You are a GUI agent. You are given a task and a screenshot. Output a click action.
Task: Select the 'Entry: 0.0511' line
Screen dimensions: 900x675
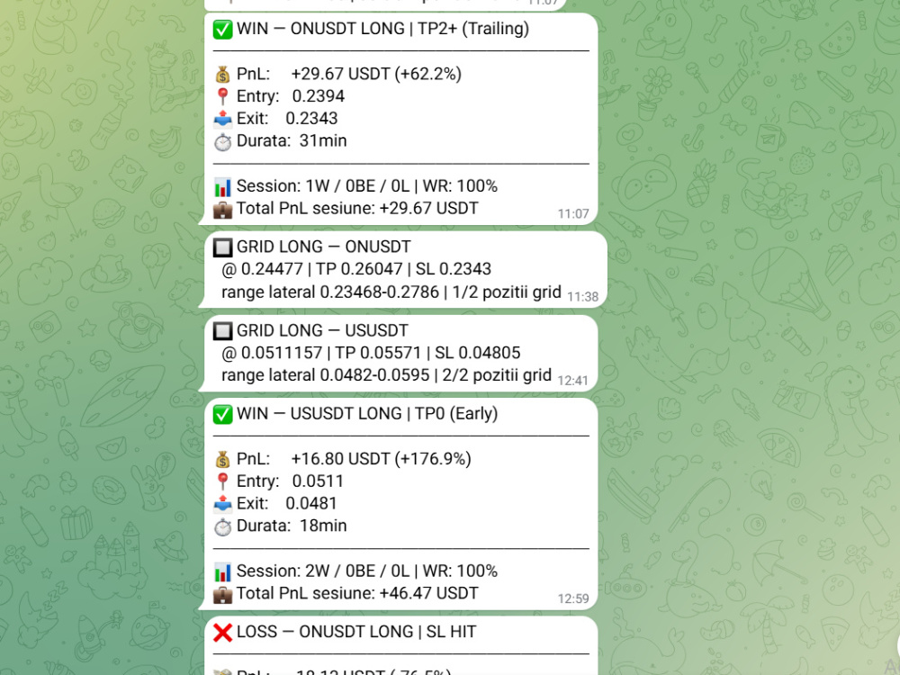click(x=290, y=481)
